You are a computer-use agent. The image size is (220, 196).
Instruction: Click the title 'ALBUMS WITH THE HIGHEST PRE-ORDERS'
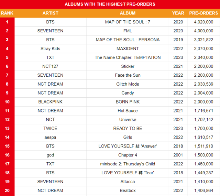pos(110,4)
